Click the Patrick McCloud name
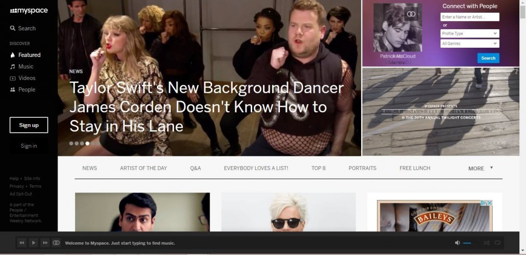 coord(398,56)
